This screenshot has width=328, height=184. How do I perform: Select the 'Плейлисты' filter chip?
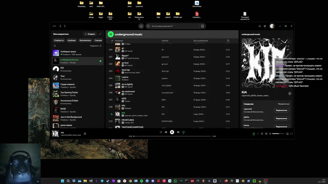tap(59, 40)
